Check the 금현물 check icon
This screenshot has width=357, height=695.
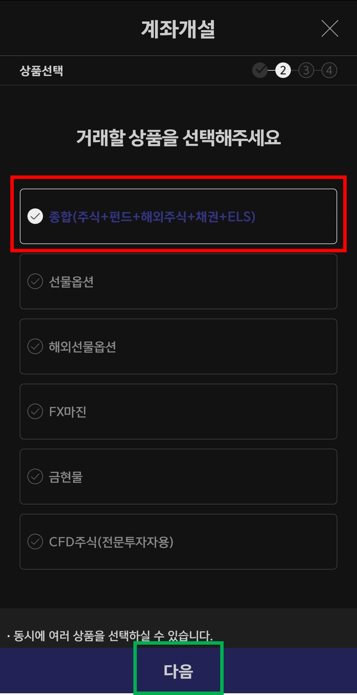click(x=35, y=476)
